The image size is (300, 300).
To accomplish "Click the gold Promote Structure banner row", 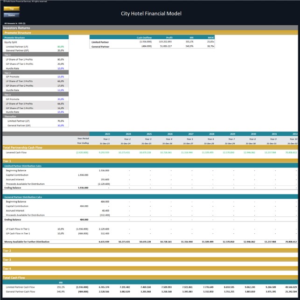I will tap(150, 33).
